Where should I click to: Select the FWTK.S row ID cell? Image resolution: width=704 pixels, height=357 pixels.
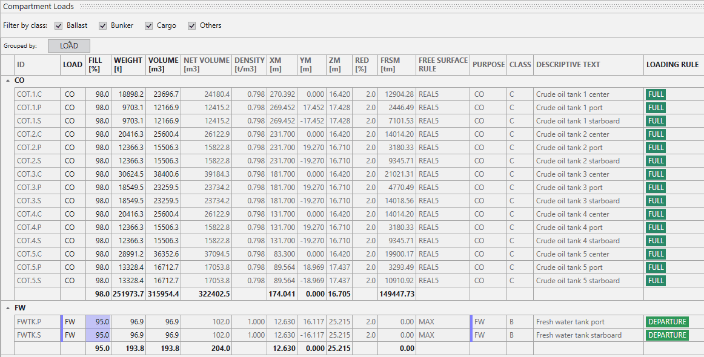[38, 335]
